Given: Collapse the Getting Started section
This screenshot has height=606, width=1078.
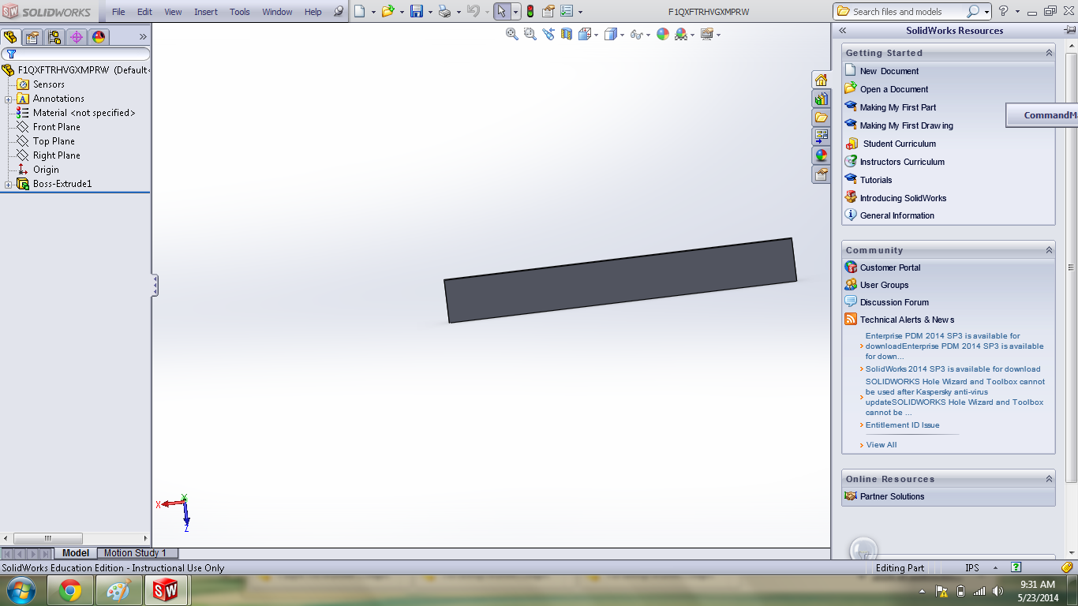Looking at the screenshot, I should click(x=1049, y=53).
